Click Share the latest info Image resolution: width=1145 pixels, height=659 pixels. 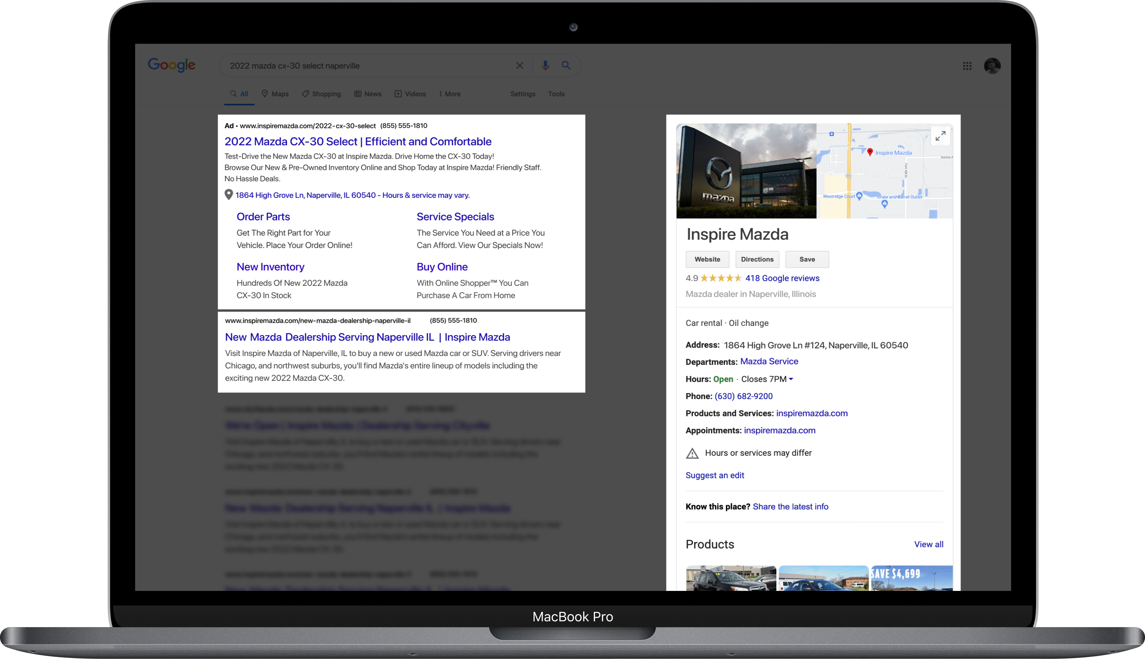pos(790,506)
